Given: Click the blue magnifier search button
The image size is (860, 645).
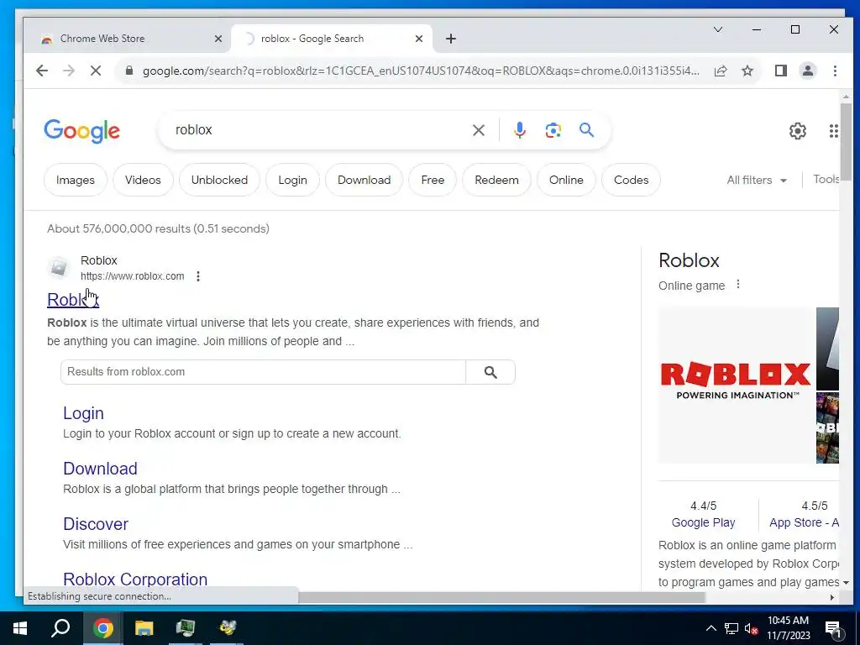Looking at the screenshot, I should pos(586,130).
